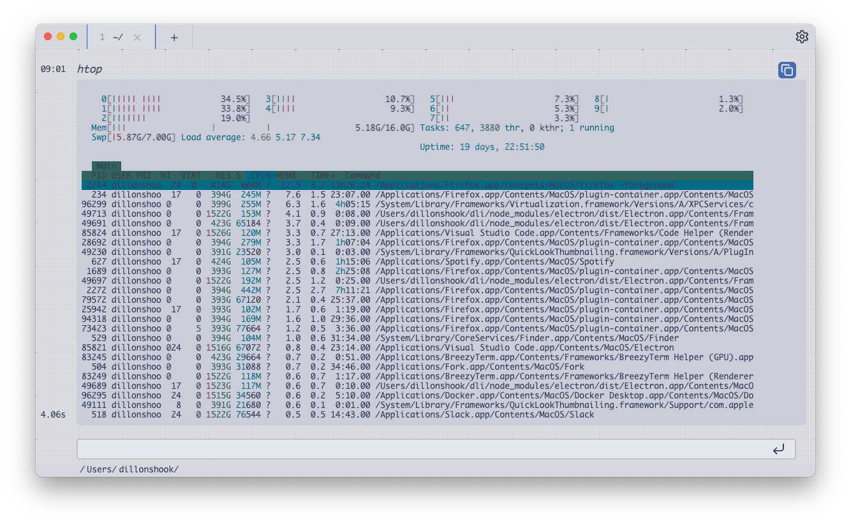Sort by the MEM% column header

tap(285, 175)
